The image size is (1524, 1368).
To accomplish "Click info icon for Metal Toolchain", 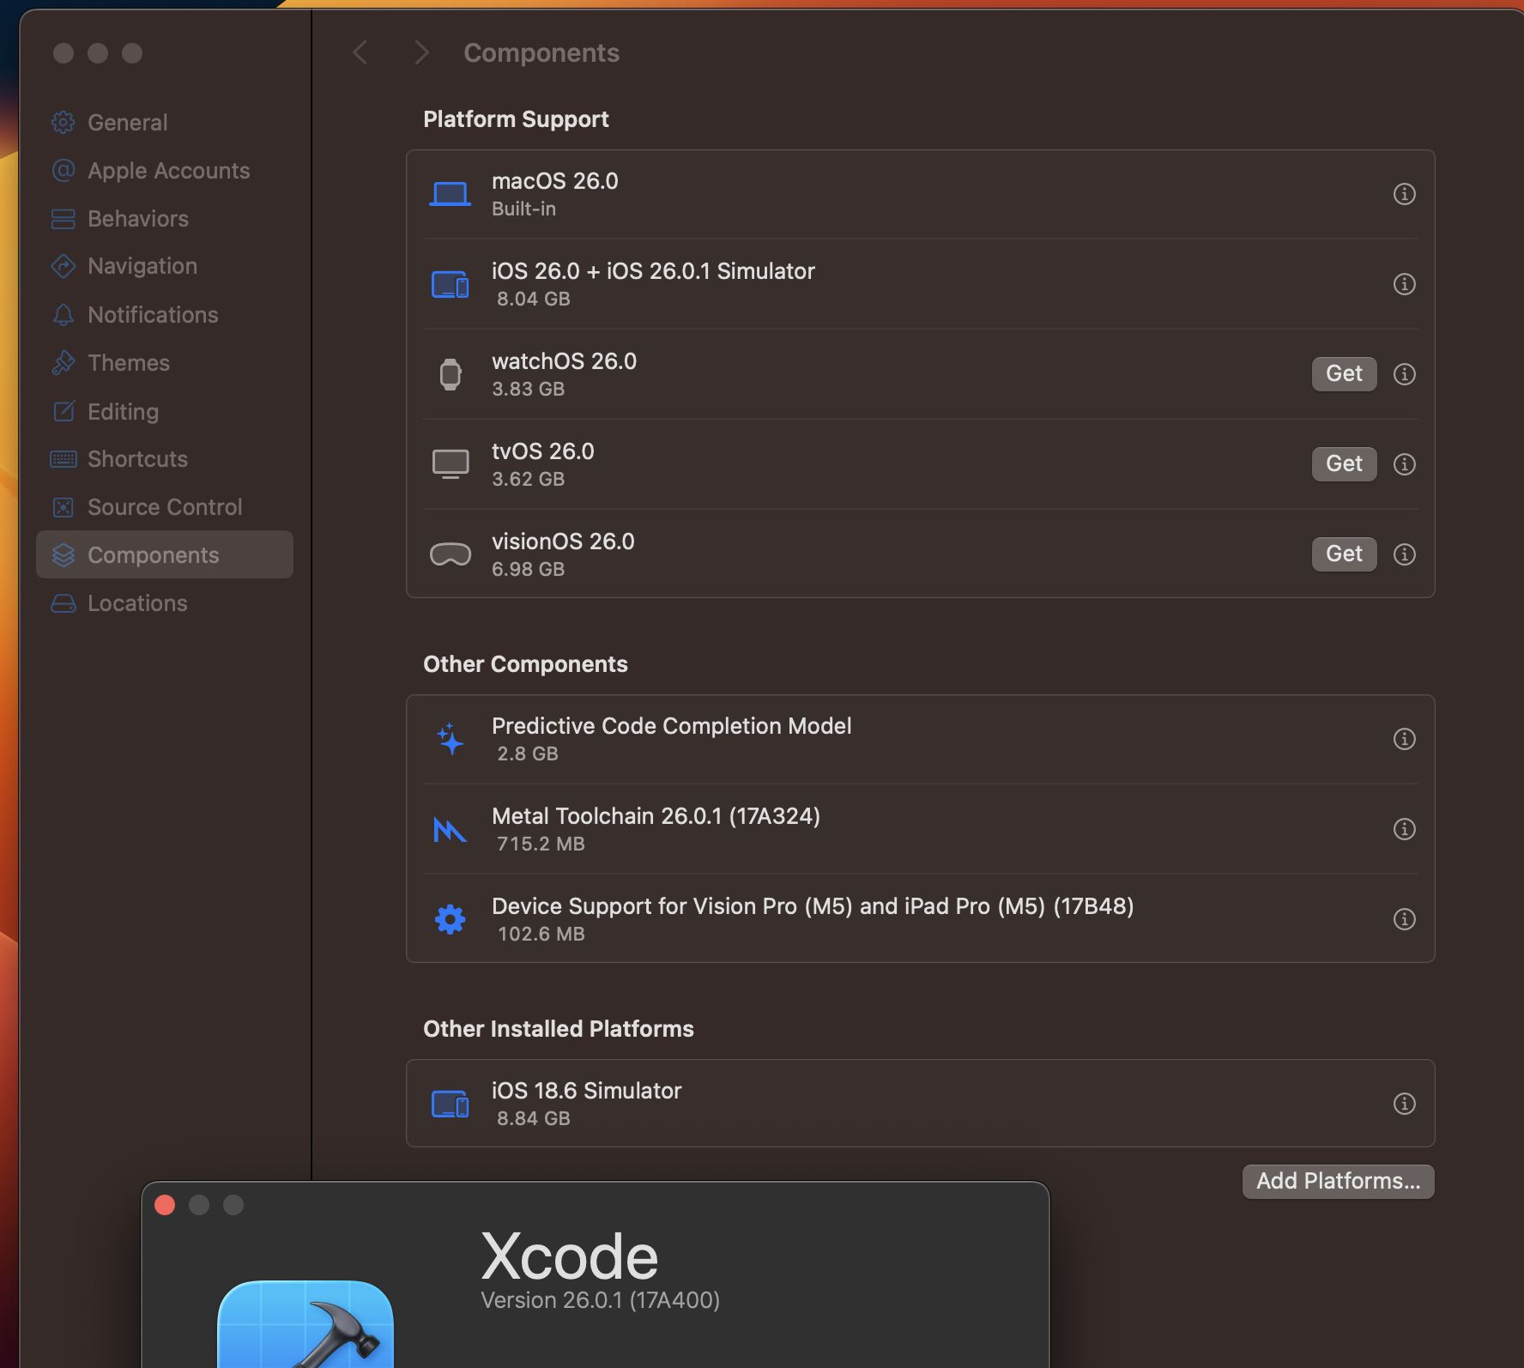I will click(x=1404, y=829).
